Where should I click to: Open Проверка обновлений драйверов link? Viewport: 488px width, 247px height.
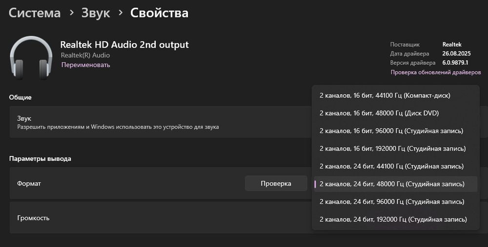coord(436,72)
